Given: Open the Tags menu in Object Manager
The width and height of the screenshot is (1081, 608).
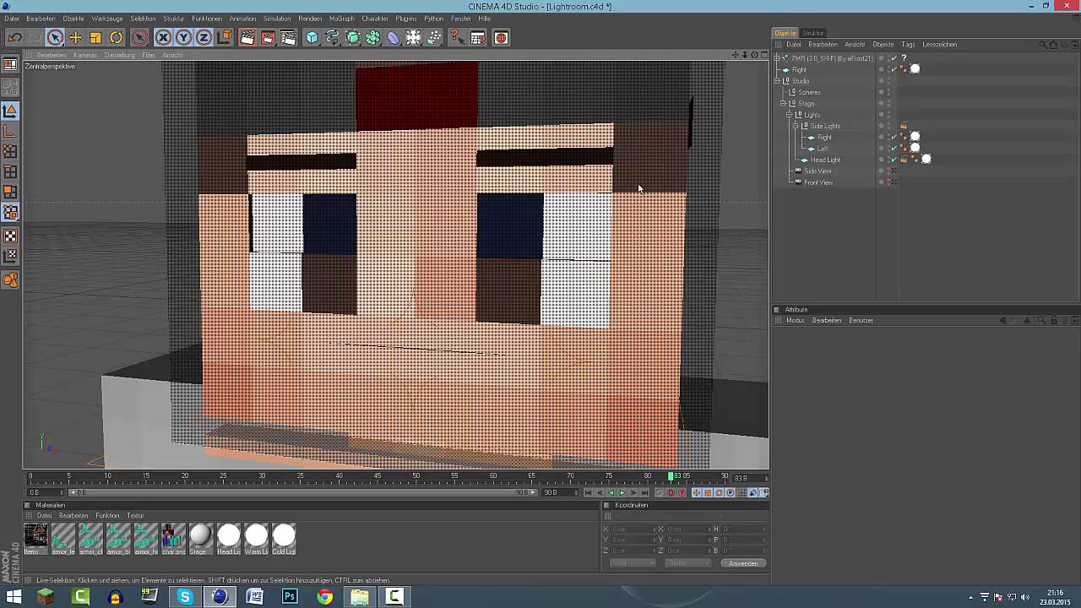Looking at the screenshot, I should (908, 45).
